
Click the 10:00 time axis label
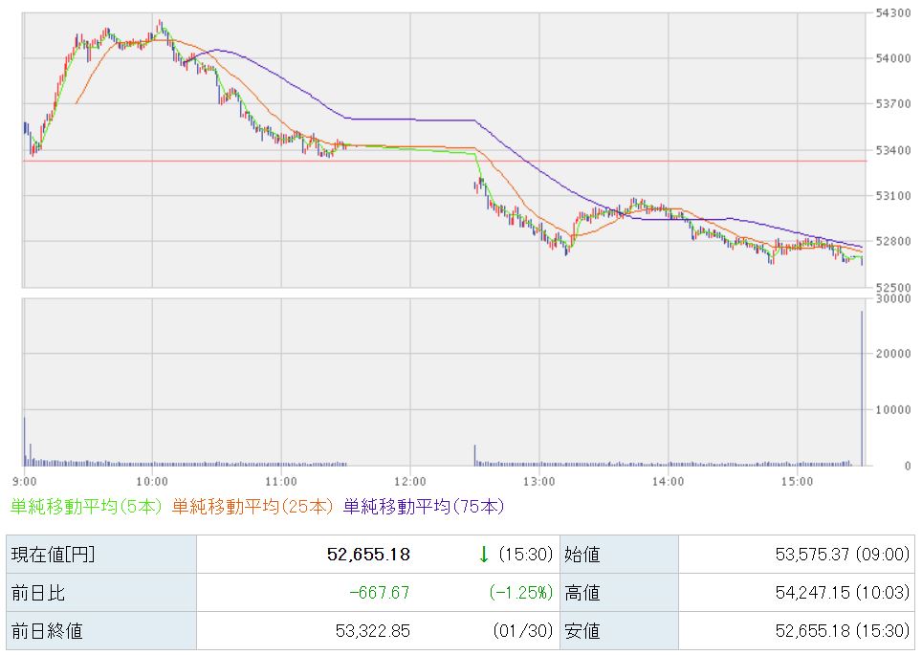click(153, 480)
